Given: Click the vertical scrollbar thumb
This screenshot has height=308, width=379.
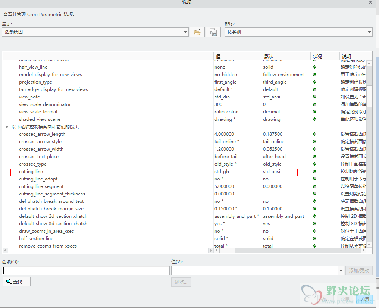Looking at the screenshot, I should pos(369,96).
